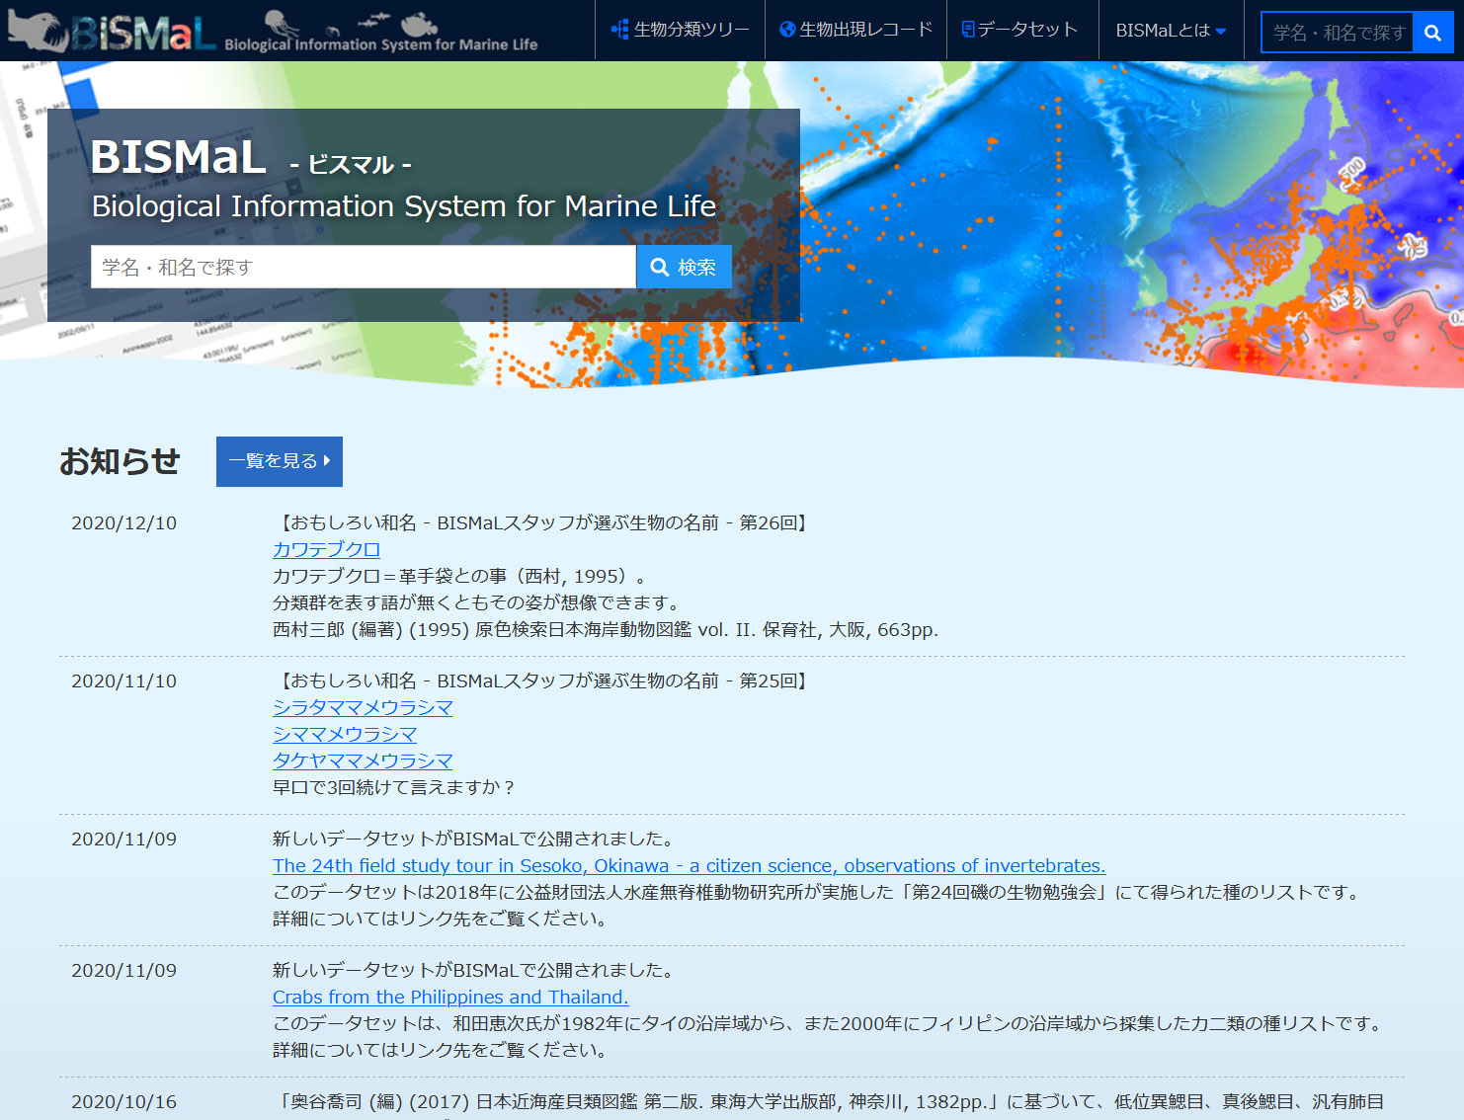
Task: Click the document icon beside データセット
Action: pos(968,30)
